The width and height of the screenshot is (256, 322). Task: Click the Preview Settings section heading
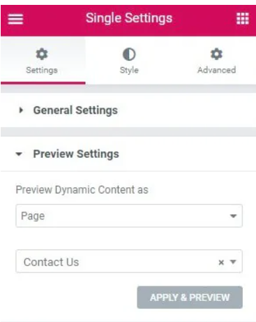[76, 154]
